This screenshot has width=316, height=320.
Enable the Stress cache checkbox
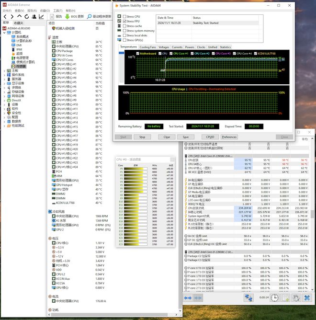click(124, 26)
